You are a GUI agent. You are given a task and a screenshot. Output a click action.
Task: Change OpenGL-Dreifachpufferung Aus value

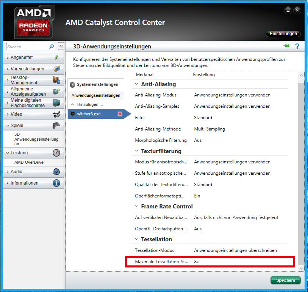point(198,229)
